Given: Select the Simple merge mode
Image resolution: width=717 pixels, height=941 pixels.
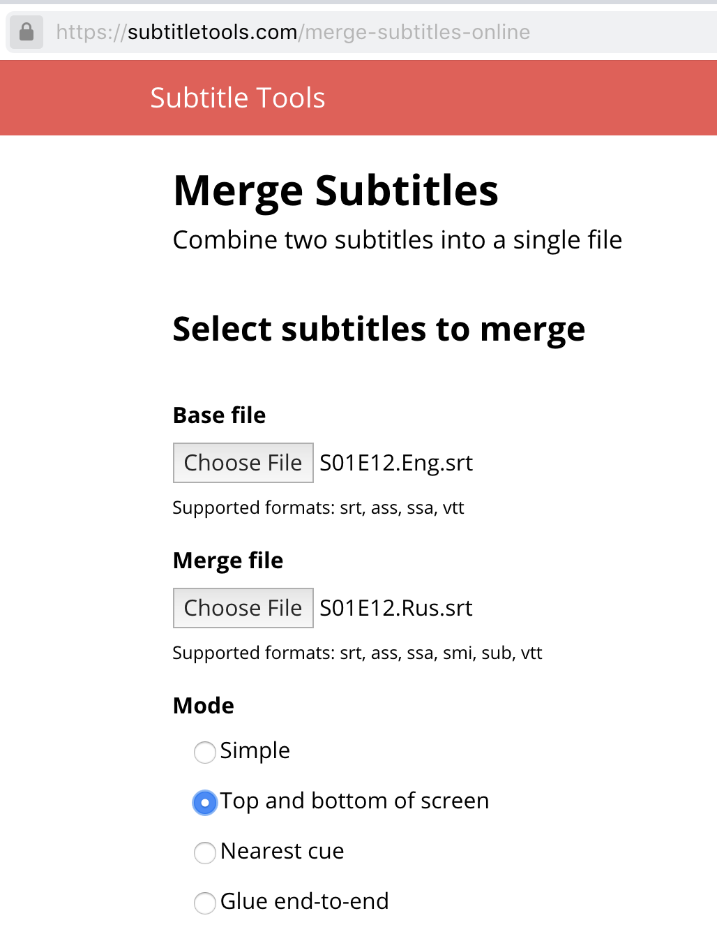Looking at the screenshot, I should [204, 753].
